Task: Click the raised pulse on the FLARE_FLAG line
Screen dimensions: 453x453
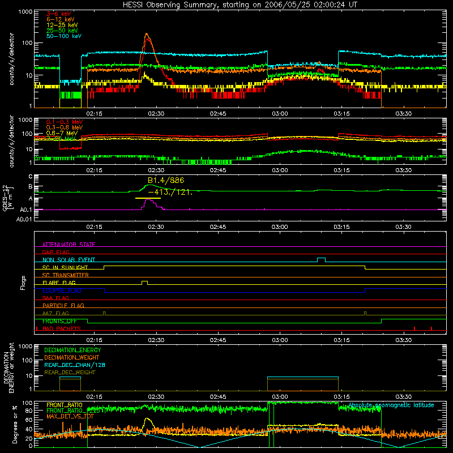Action: (x=145, y=283)
